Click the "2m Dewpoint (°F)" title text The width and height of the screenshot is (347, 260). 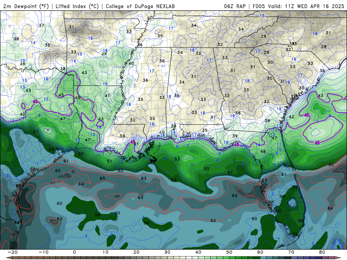(x=26, y=6)
